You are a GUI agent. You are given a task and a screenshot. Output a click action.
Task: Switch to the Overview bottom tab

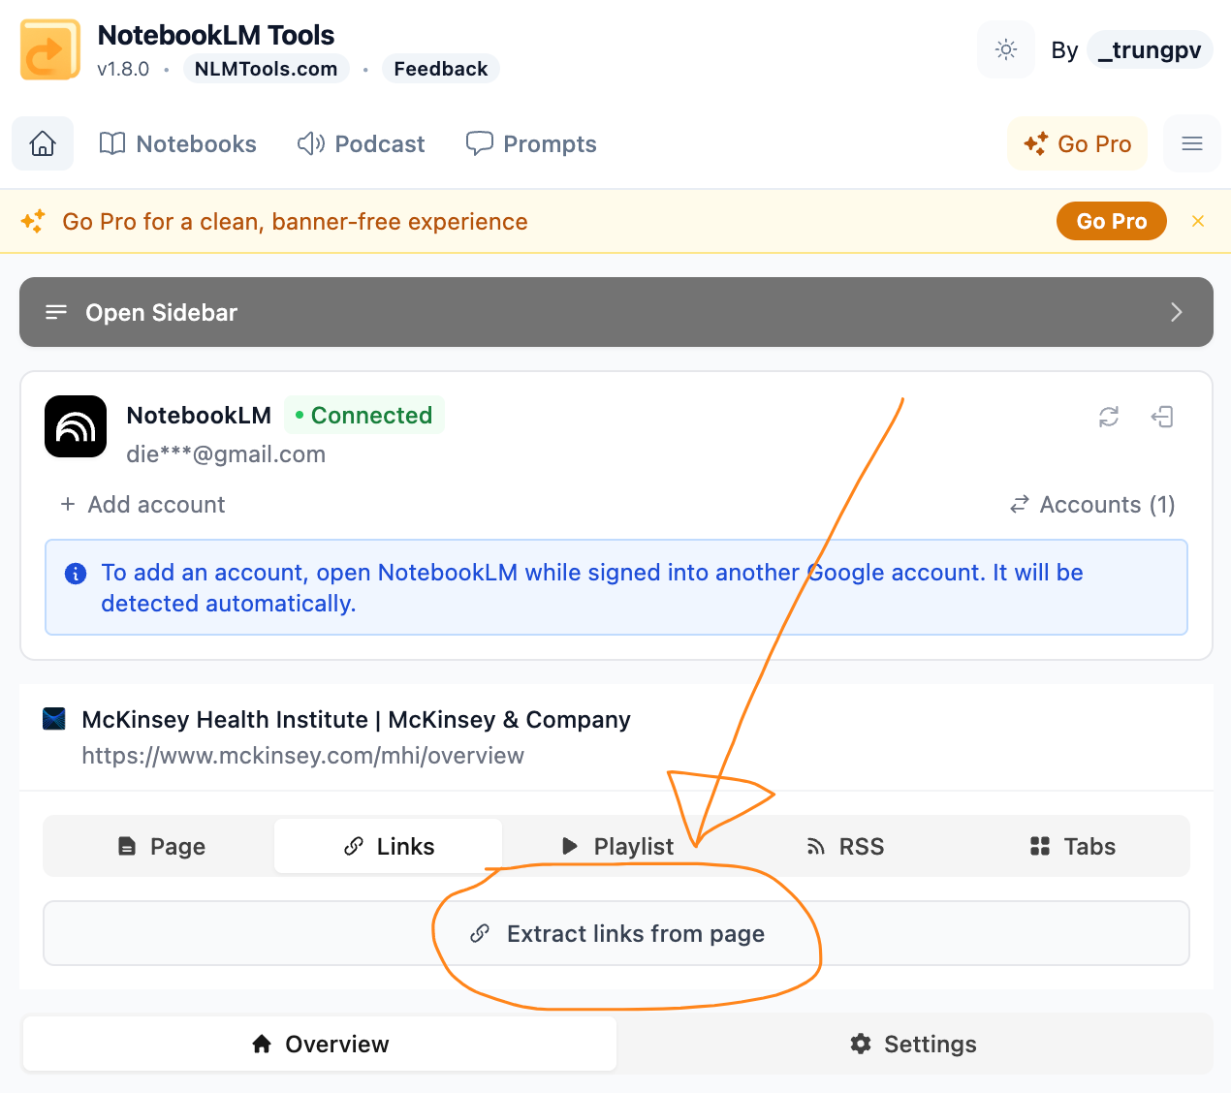[x=320, y=1044]
